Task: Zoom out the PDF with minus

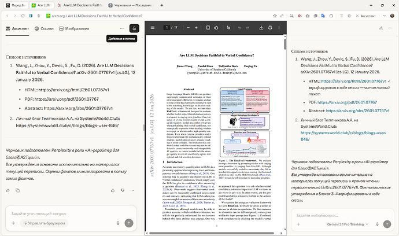Action: (x=188, y=28)
